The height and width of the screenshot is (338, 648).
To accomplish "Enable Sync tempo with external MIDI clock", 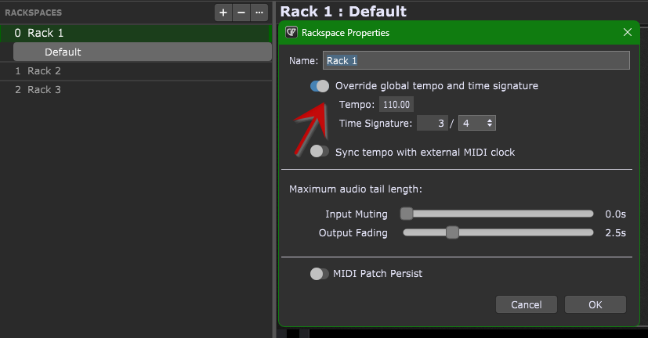I will coord(320,152).
